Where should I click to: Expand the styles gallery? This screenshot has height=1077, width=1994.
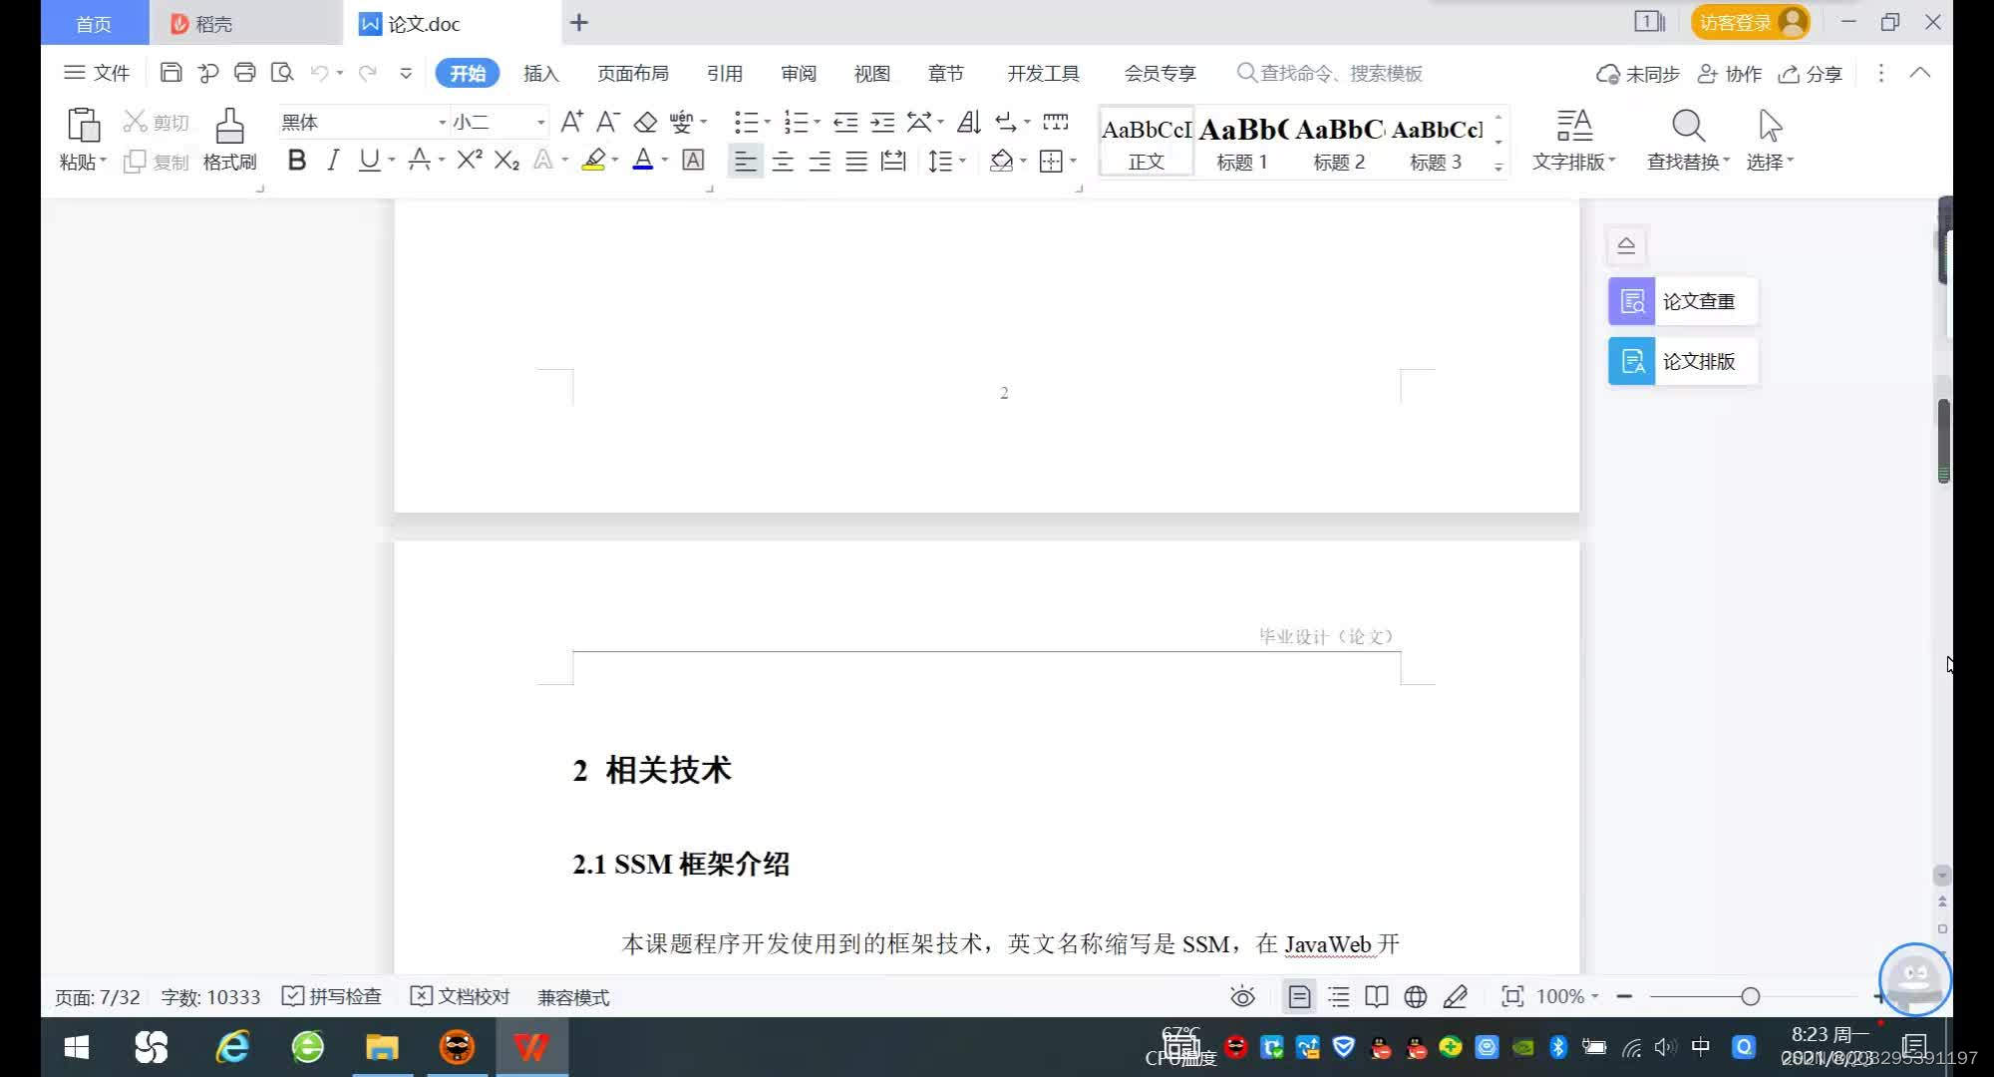pos(1498,168)
